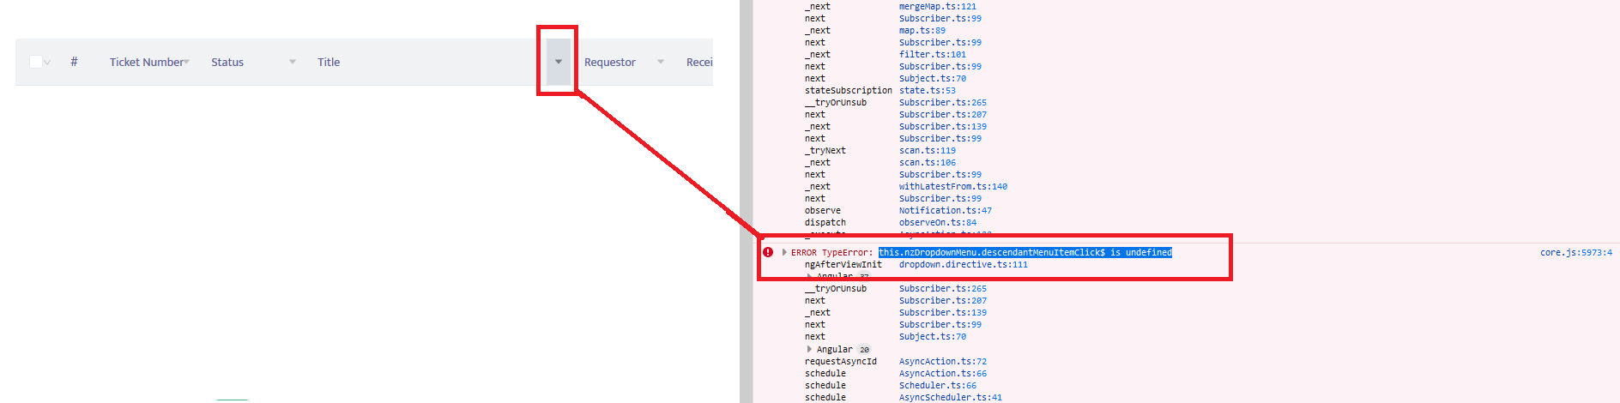The height and width of the screenshot is (403, 1620).
Task: Open the Notification.ts:47 source link
Action: (945, 210)
